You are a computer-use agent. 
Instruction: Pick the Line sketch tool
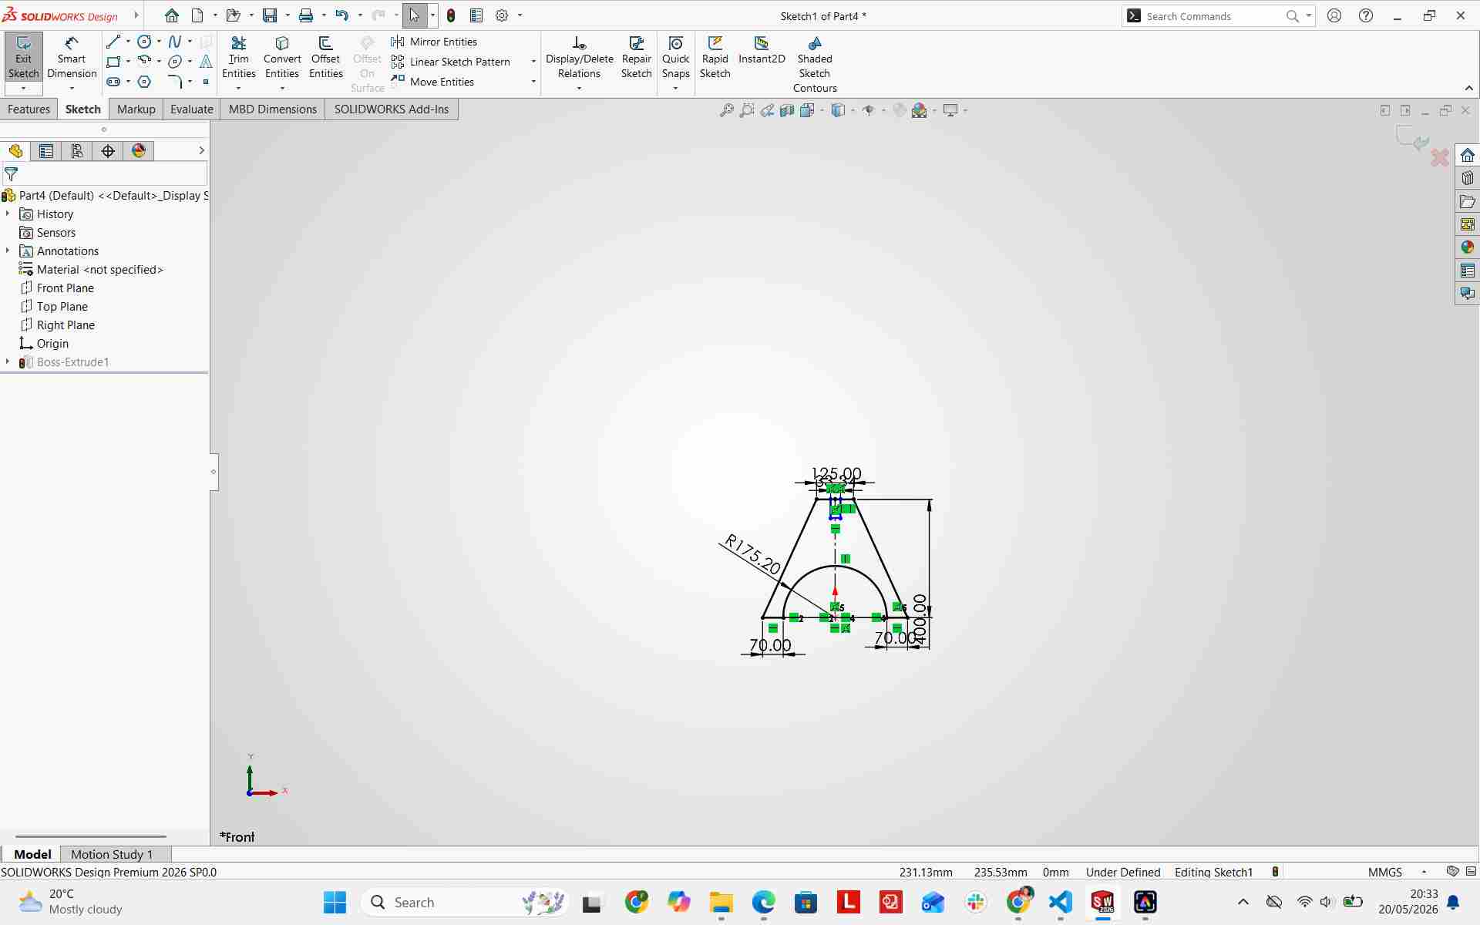pyautogui.click(x=113, y=42)
